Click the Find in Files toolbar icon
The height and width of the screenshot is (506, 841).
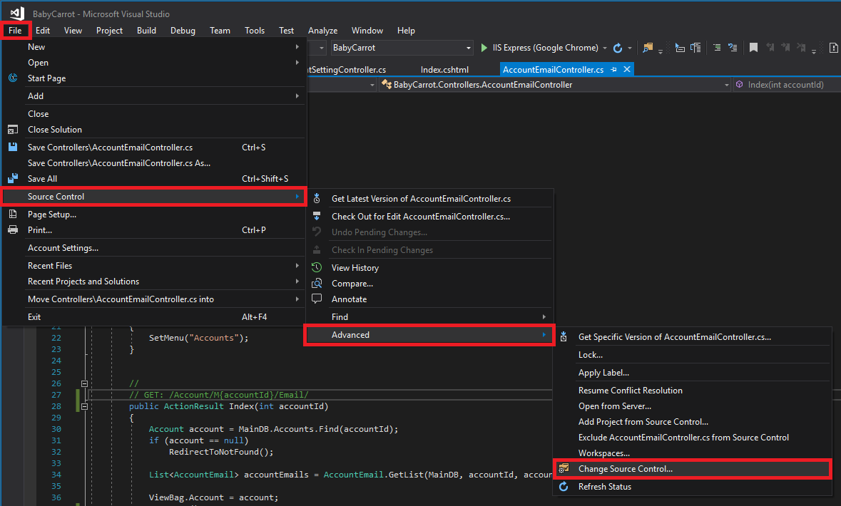648,48
